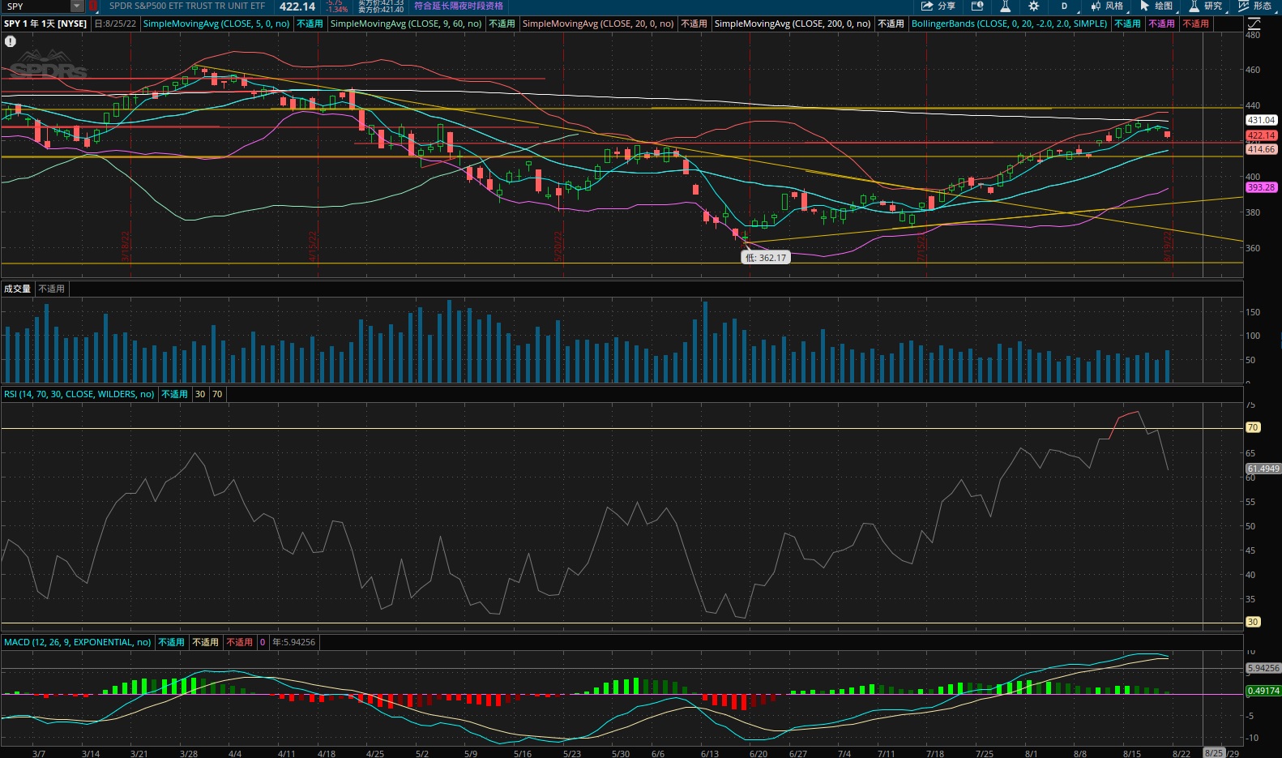
Task: Click the drawing-set icon below 形态
Action: point(1255,24)
